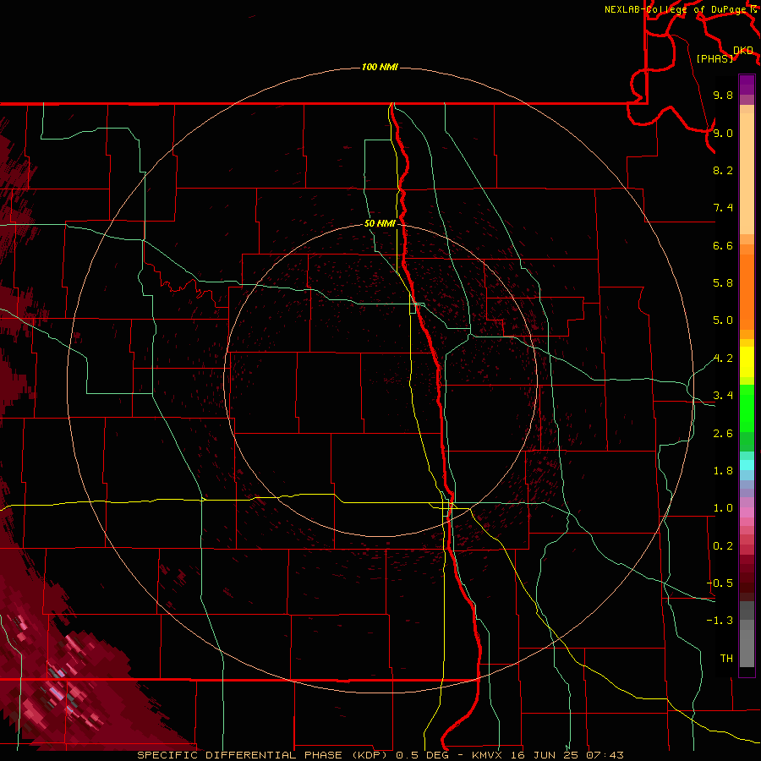This screenshot has height=761, width=761.
Task: Click the 0.2 legend value
Action: click(723, 546)
